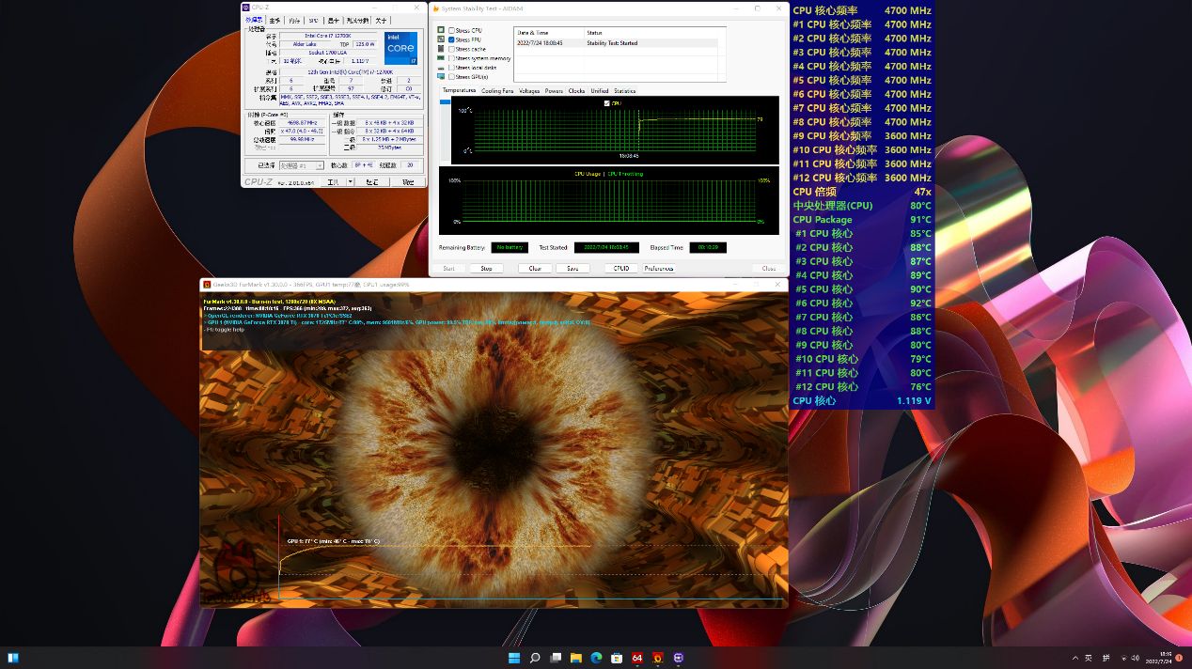
Task: Enable the Stress CPU checkbox
Action: click(x=452, y=31)
